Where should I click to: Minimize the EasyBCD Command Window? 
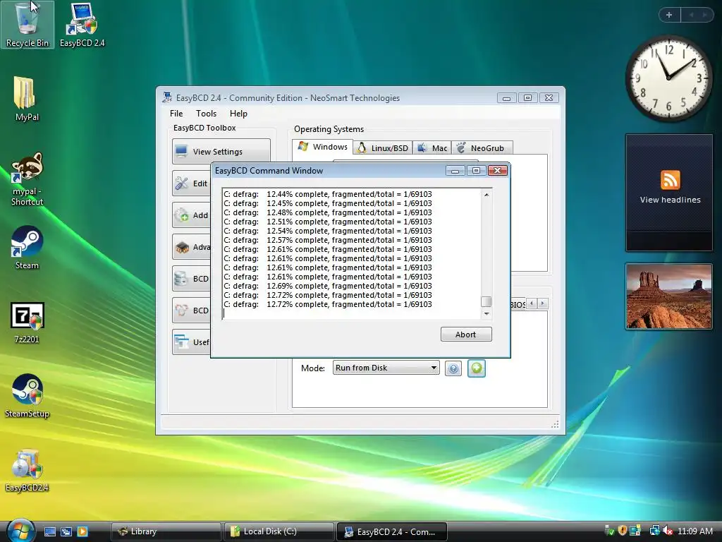click(455, 171)
